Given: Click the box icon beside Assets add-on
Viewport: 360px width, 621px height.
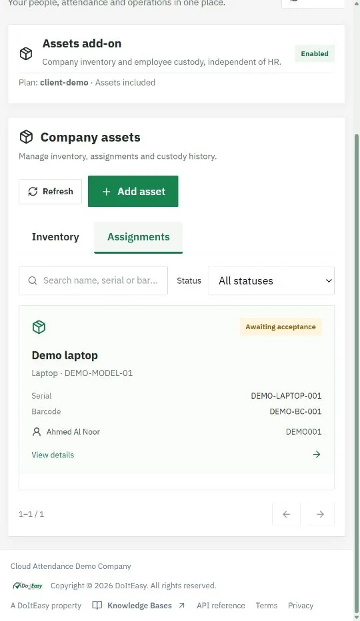Looking at the screenshot, I should pos(26,53).
